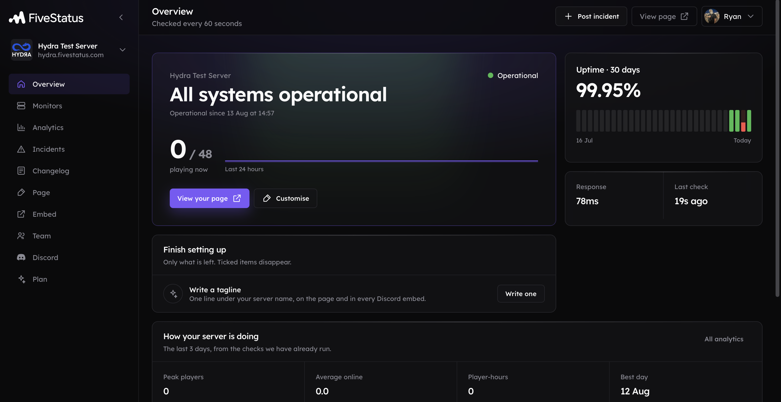Click Operational since 13 Aug at 14:57

[222, 113]
